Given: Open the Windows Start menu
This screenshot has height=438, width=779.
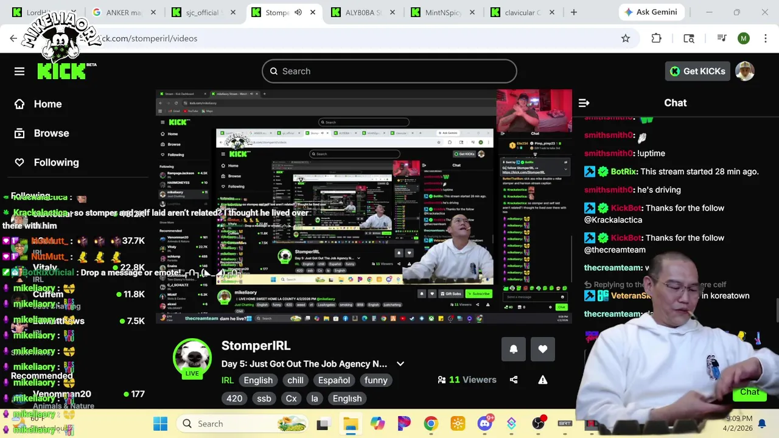Looking at the screenshot, I should (x=161, y=424).
